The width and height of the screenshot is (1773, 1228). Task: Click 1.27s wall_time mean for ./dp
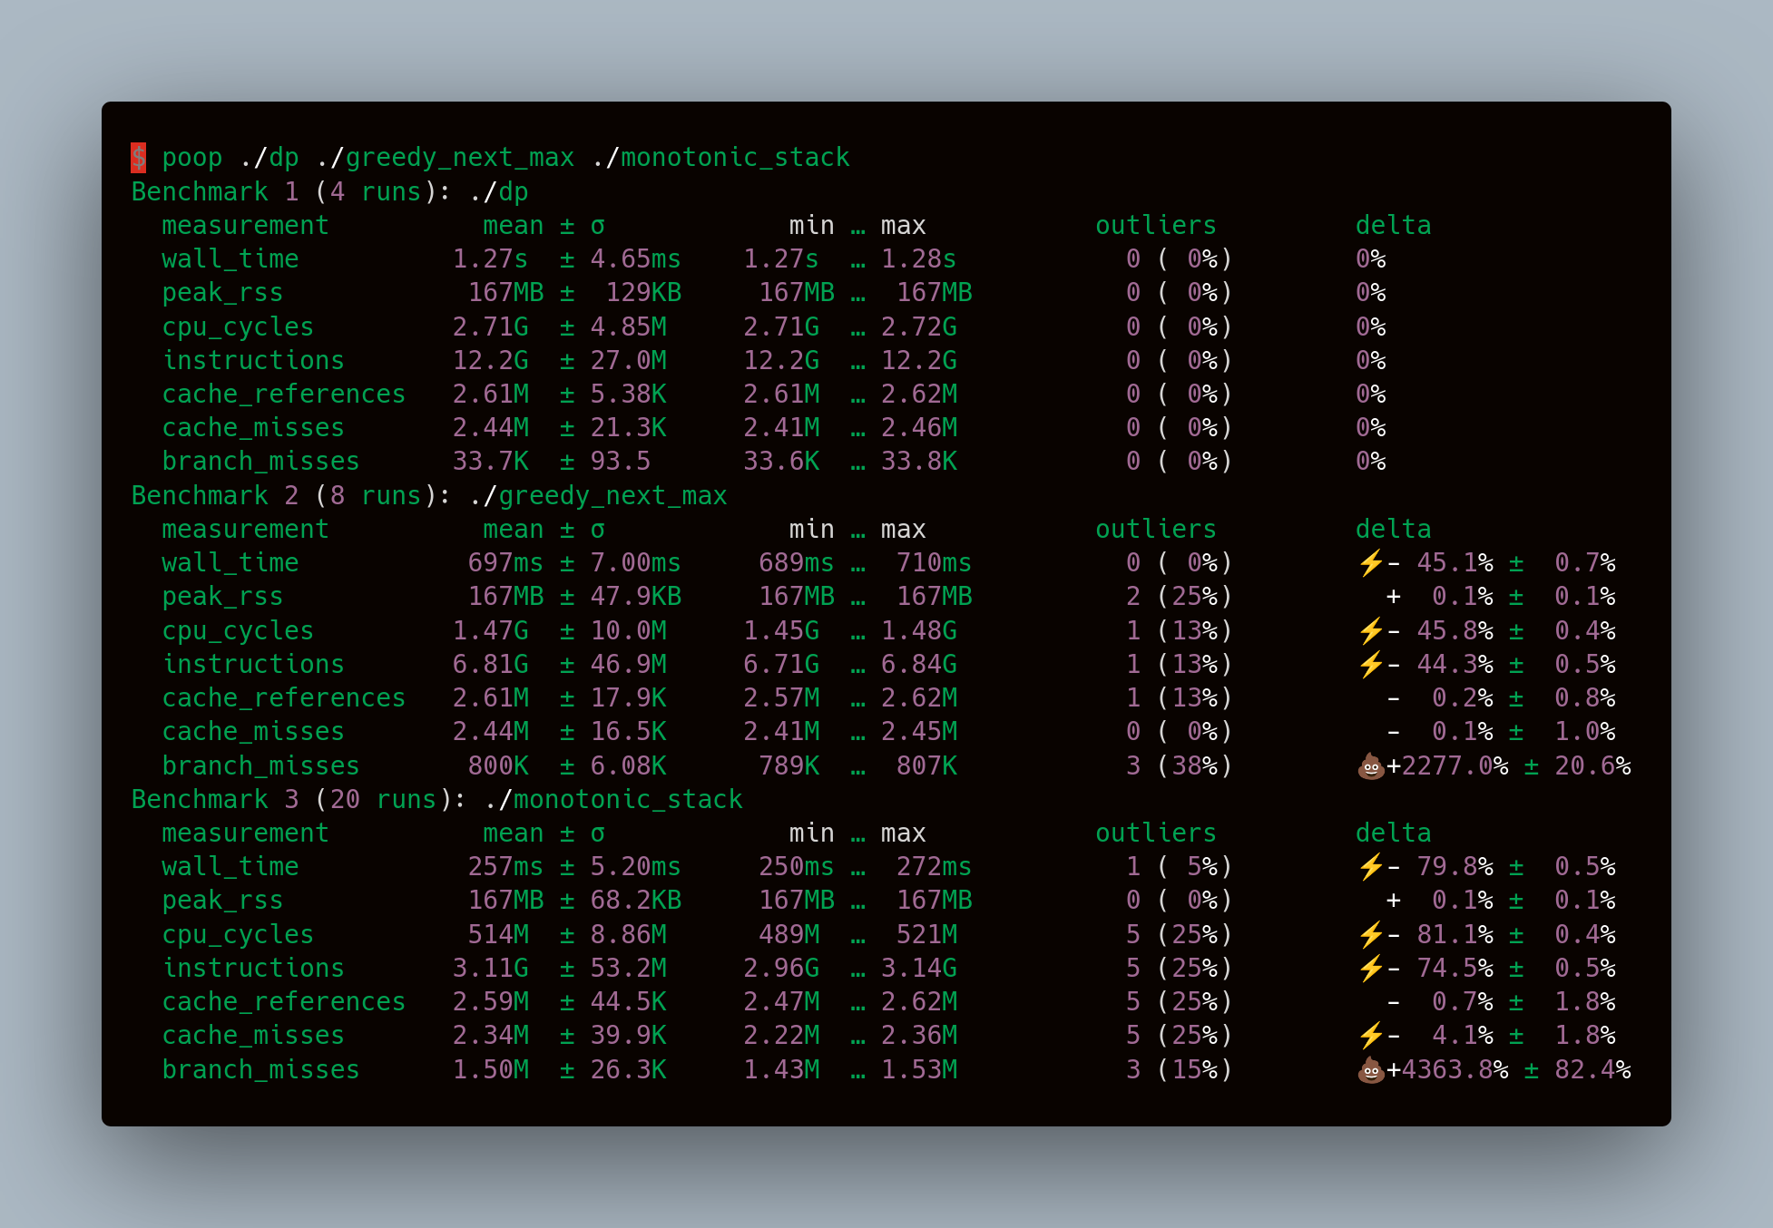(x=490, y=259)
